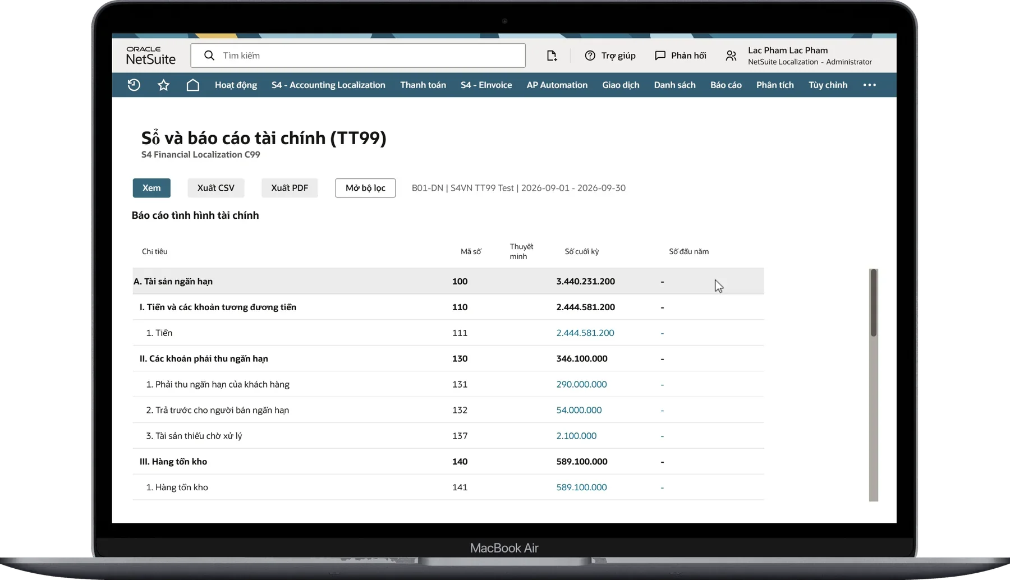Select the A. Tài sản ngắn hạn row
1010x580 pixels.
448,281
